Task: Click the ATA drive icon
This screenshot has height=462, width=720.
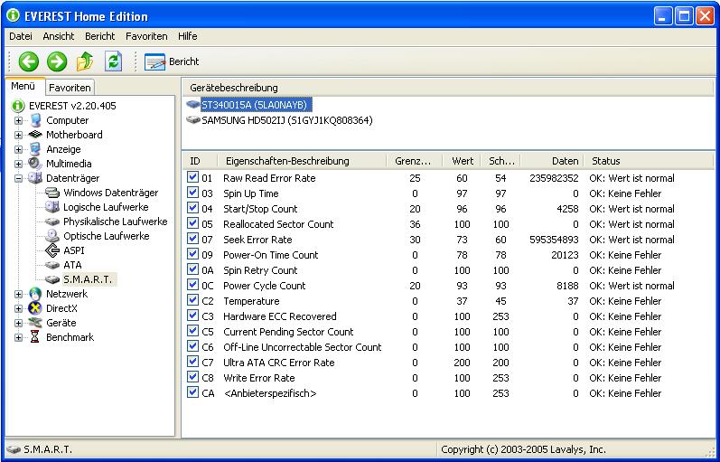Action: [x=52, y=265]
